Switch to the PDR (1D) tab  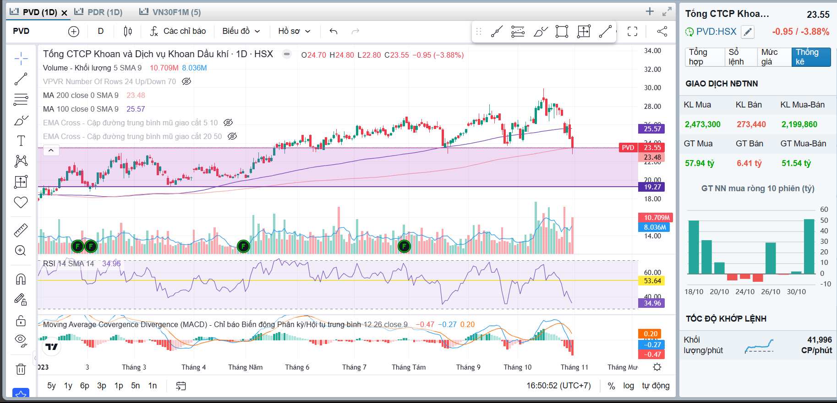point(98,12)
